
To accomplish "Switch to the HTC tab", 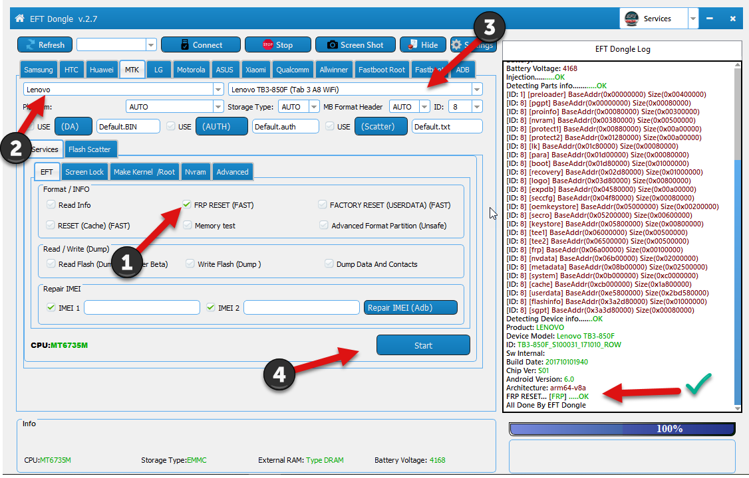I will pyautogui.click(x=72, y=70).
